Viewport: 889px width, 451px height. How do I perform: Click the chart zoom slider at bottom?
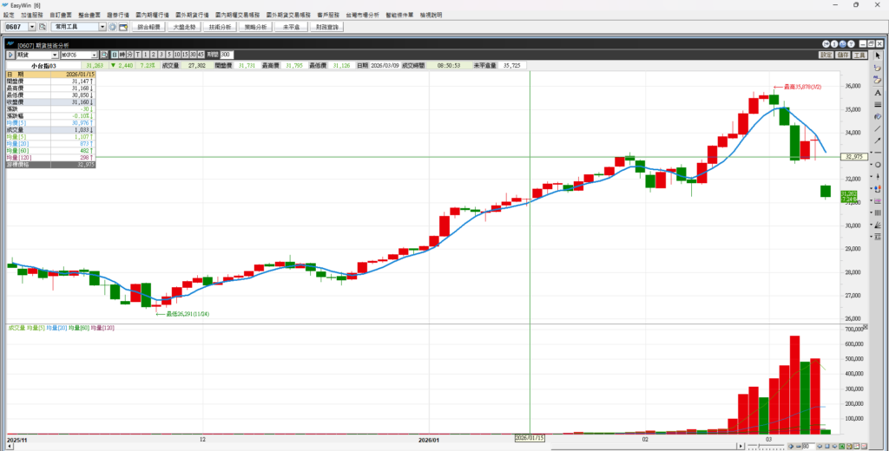click(x=767, y=446)
